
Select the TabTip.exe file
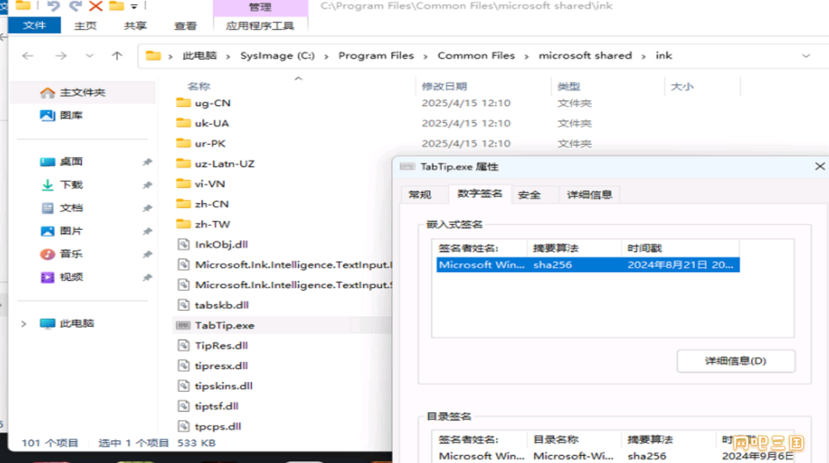click(x=224, y=325)
